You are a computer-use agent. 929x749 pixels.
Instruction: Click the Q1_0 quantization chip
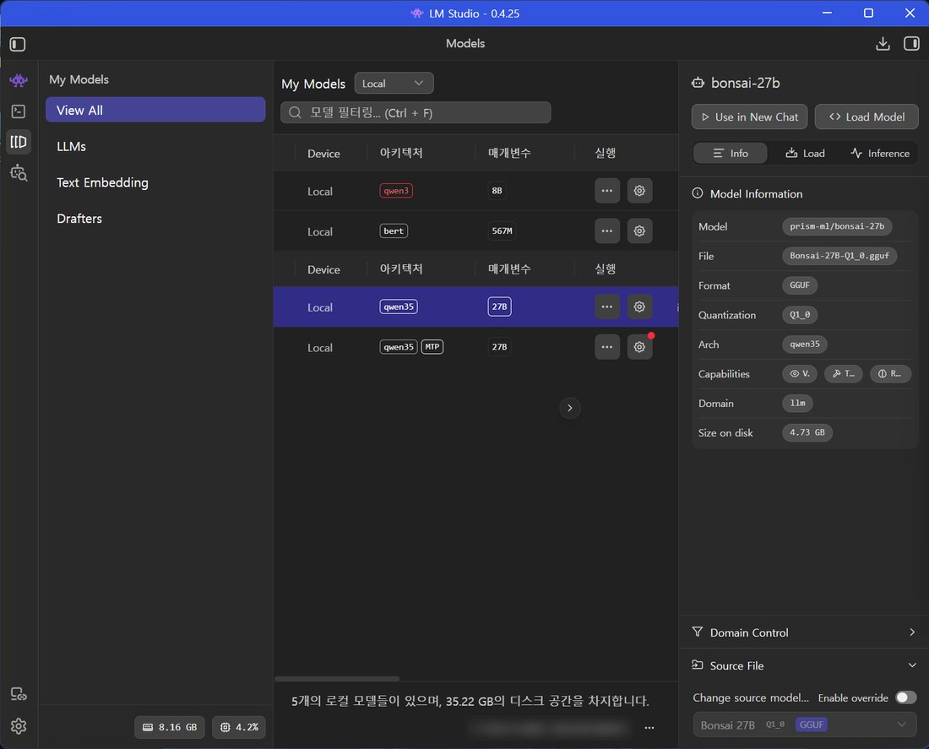click(x=799, y=315)
